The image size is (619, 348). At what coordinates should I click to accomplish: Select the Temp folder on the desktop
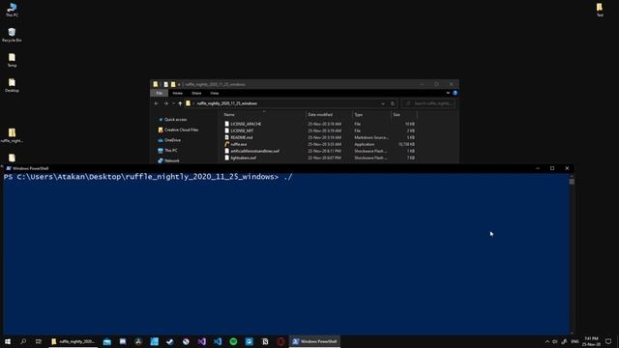[x=12, y=60]
